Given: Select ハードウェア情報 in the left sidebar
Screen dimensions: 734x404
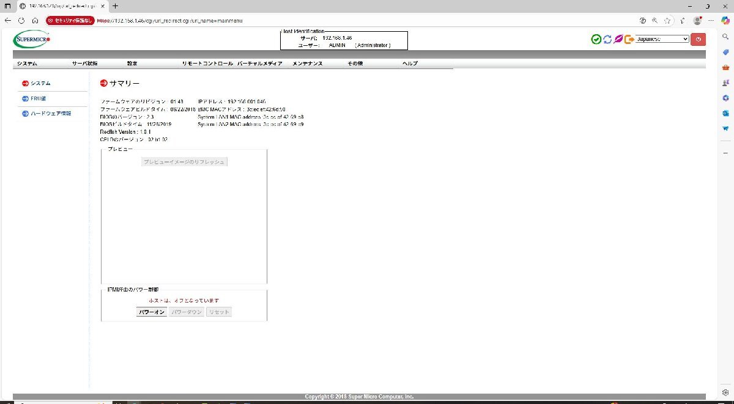Looking at the screenshot, I should tap(51, 114).
